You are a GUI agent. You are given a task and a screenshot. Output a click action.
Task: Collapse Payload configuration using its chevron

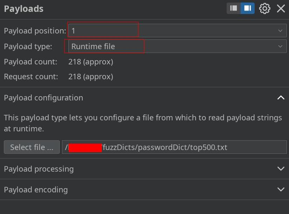(x=281, y=97)
